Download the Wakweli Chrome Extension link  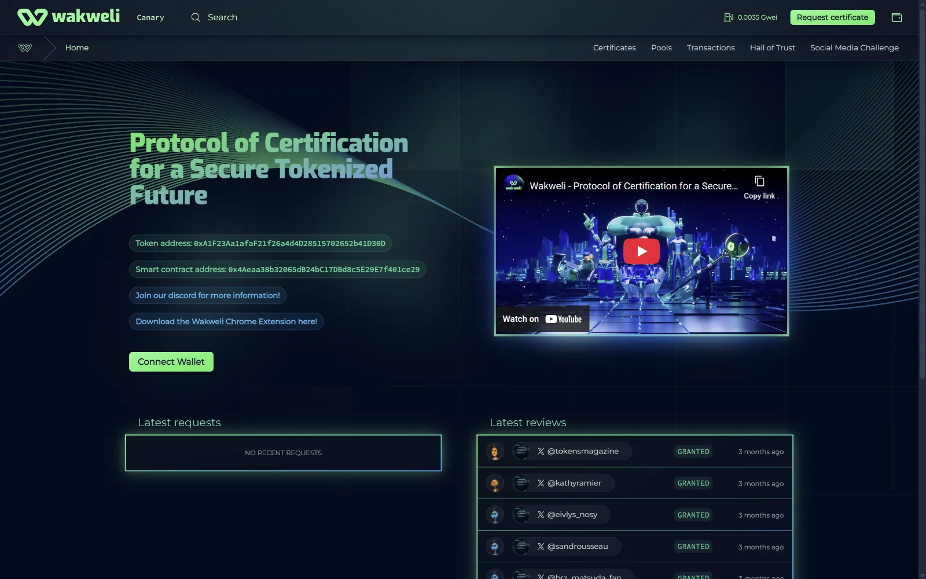click(x=226, y=321)
